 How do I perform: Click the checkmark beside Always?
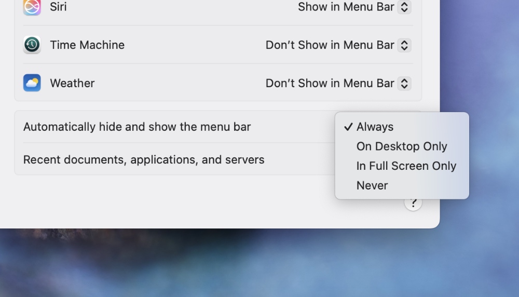click(348, 127)
